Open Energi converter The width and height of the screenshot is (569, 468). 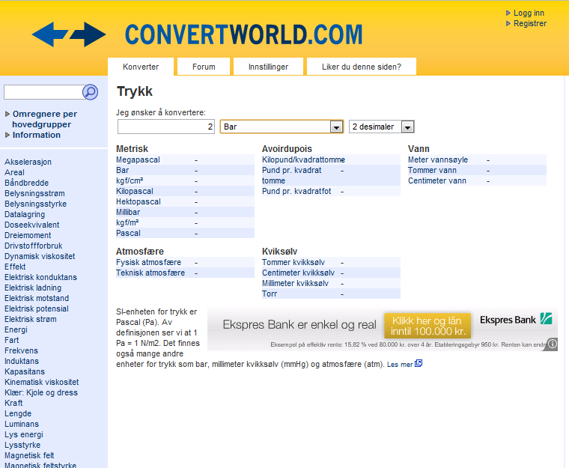coord(16,330)
